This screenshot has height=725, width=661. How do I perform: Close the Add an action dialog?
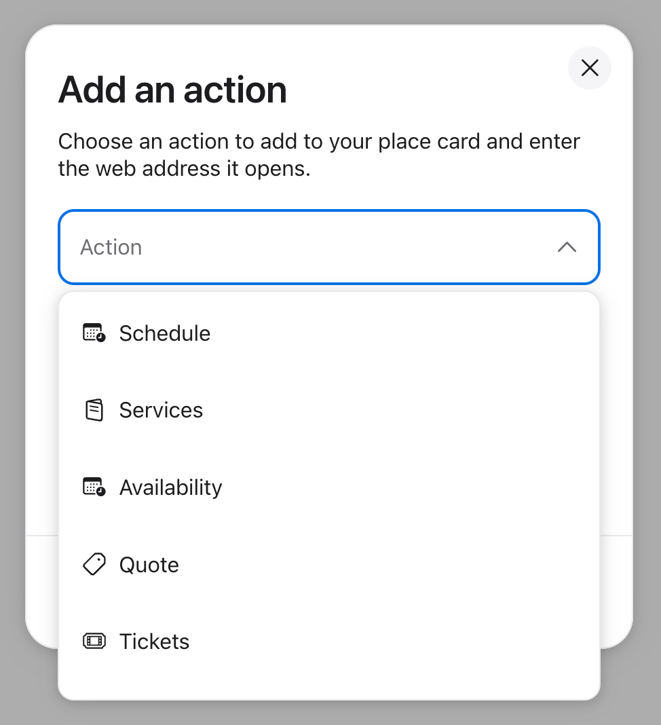590,68
